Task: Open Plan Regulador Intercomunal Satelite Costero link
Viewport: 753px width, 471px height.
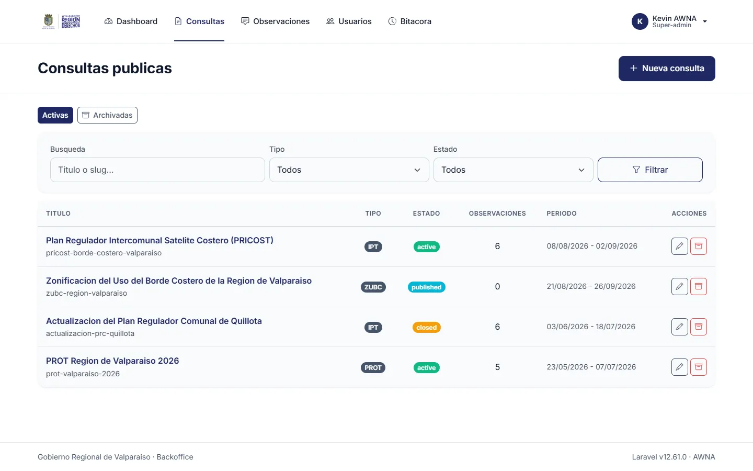Action: [x=159, y=240]
